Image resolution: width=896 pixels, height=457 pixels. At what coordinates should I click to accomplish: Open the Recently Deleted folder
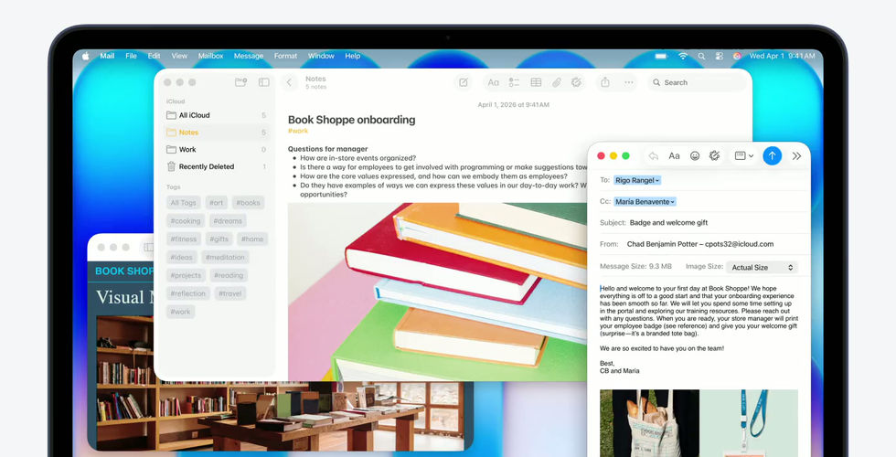pyautogui.click(x=216, y=166)
